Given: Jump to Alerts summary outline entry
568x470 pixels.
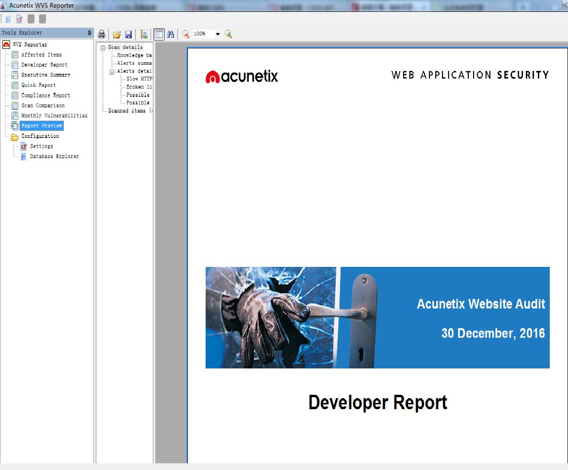Looking at the screenshot, I should coord(134,63).
